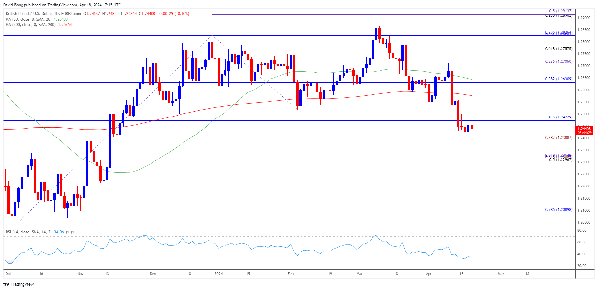
Task: Click the TradingView logo at bottom left
Action: pos(19,284)
